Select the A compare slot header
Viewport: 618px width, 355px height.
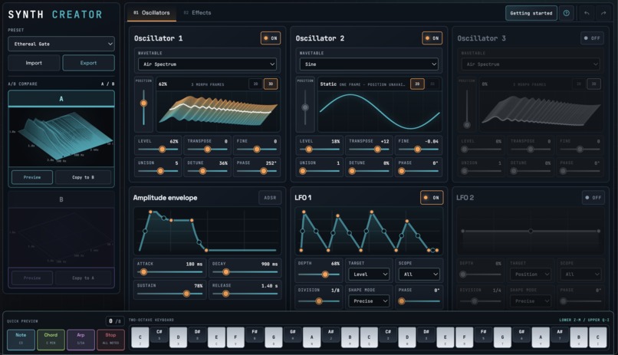[x=61, y=99]
